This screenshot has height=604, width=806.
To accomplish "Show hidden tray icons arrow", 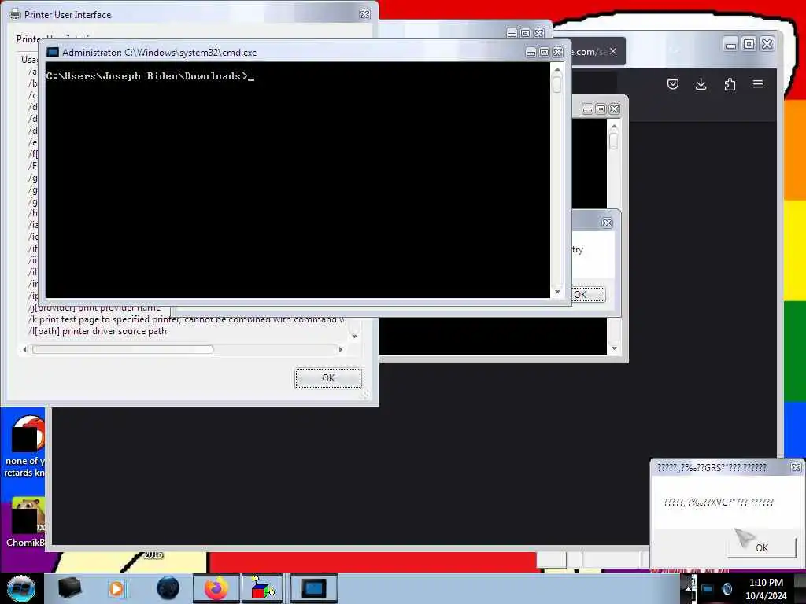I will (x=688, y=588).
